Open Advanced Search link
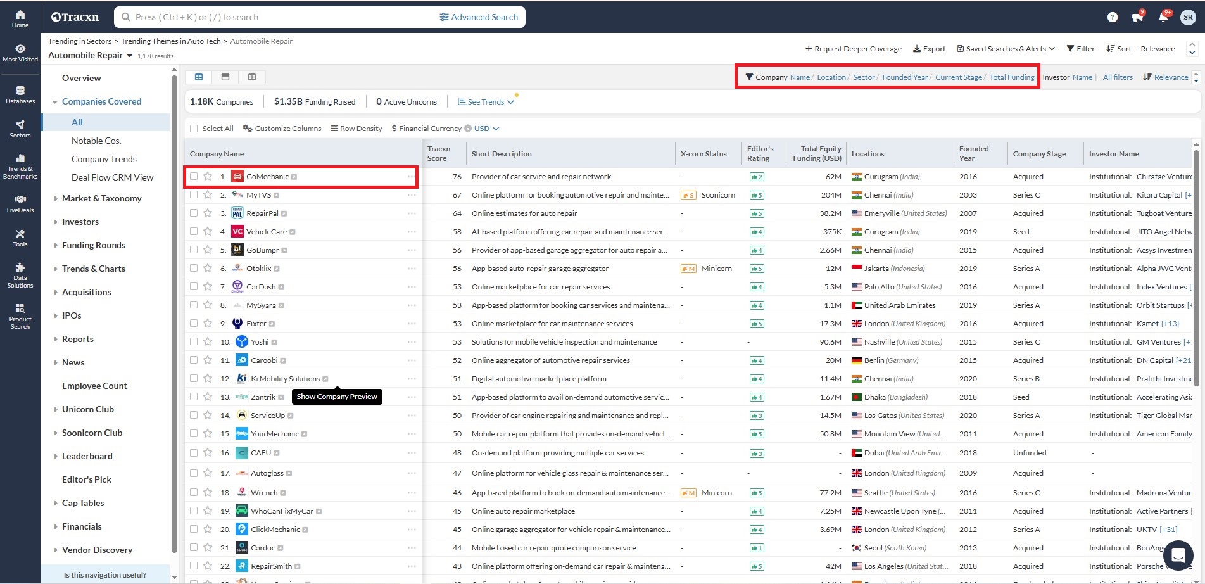 click(479, 17)
